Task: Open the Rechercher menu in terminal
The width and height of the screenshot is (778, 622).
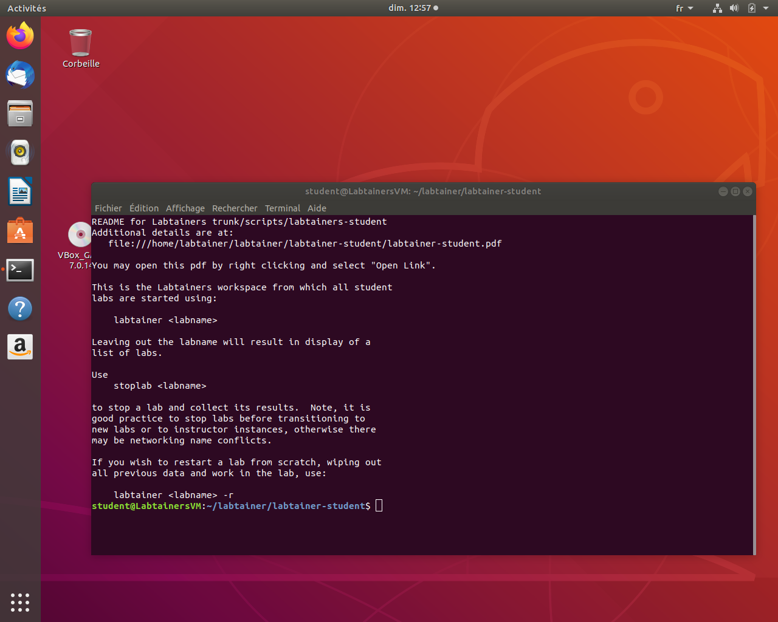Action: tap(235, 208)
